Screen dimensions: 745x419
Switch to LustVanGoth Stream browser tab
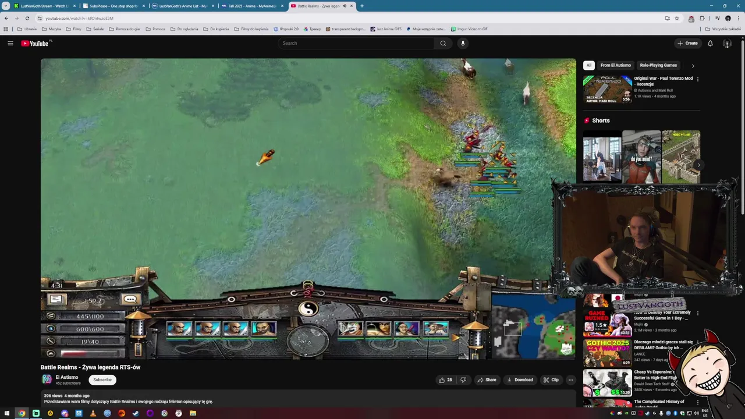44,6
